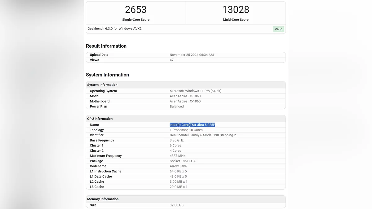Click the GenuineIntel Family 6 identifier value

pos(202,135)
